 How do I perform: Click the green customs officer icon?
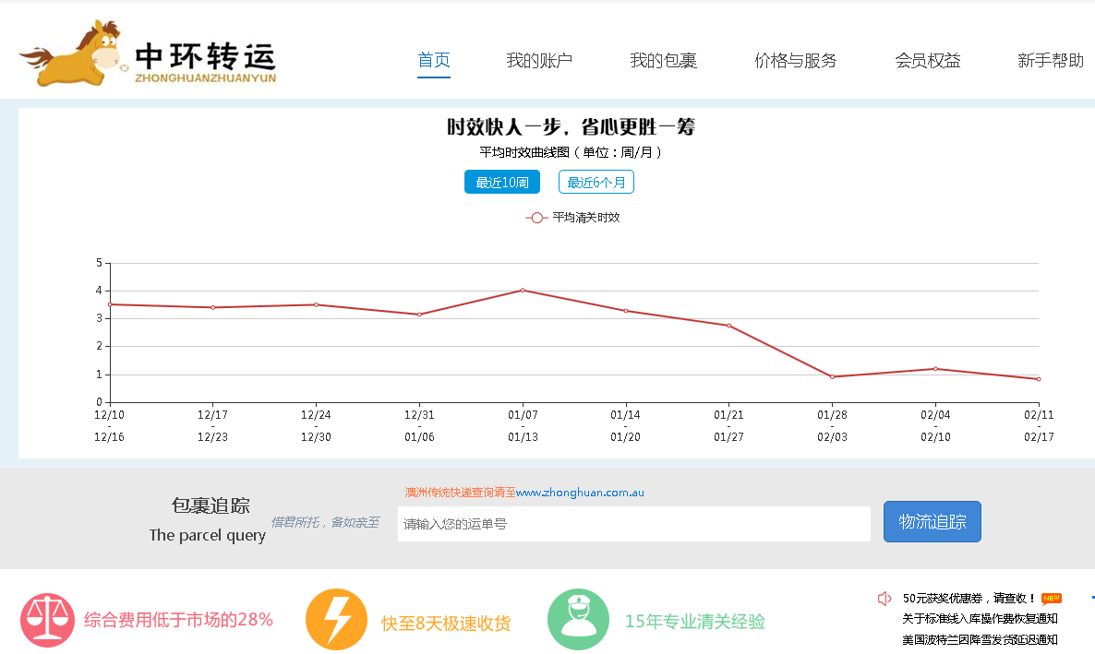click(x=578, y=619)
